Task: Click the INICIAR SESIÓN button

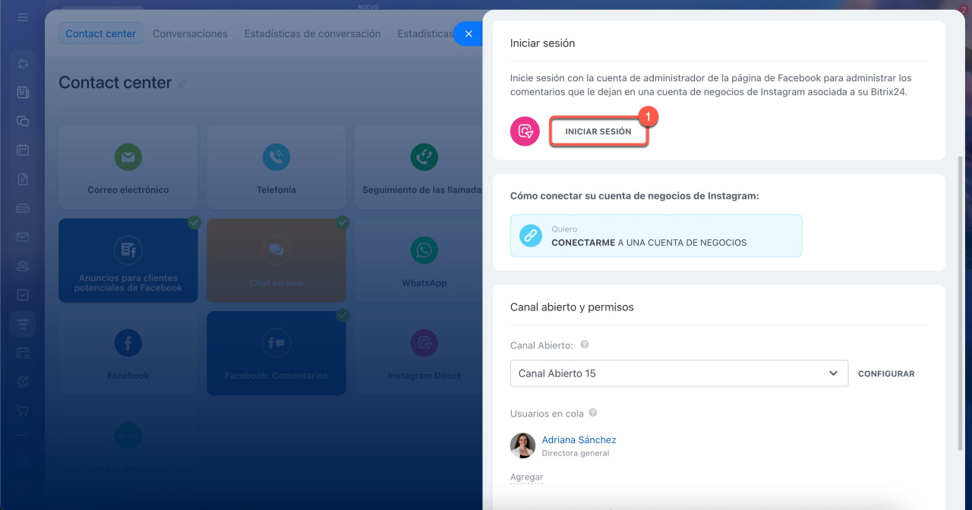Action: point(598,131)
